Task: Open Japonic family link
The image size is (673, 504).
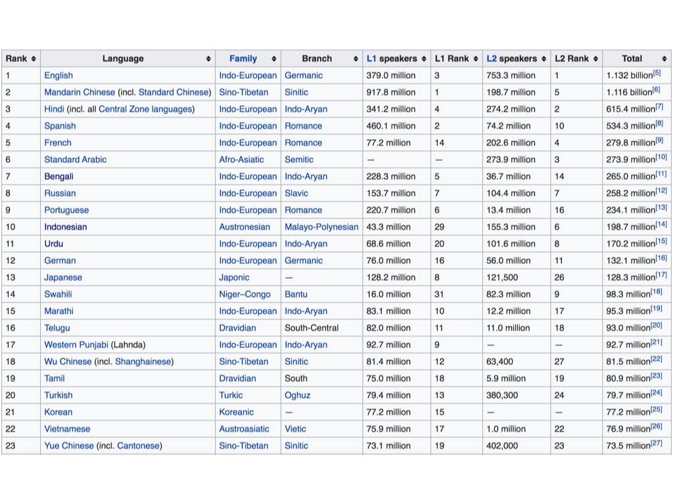Action: 234,278
